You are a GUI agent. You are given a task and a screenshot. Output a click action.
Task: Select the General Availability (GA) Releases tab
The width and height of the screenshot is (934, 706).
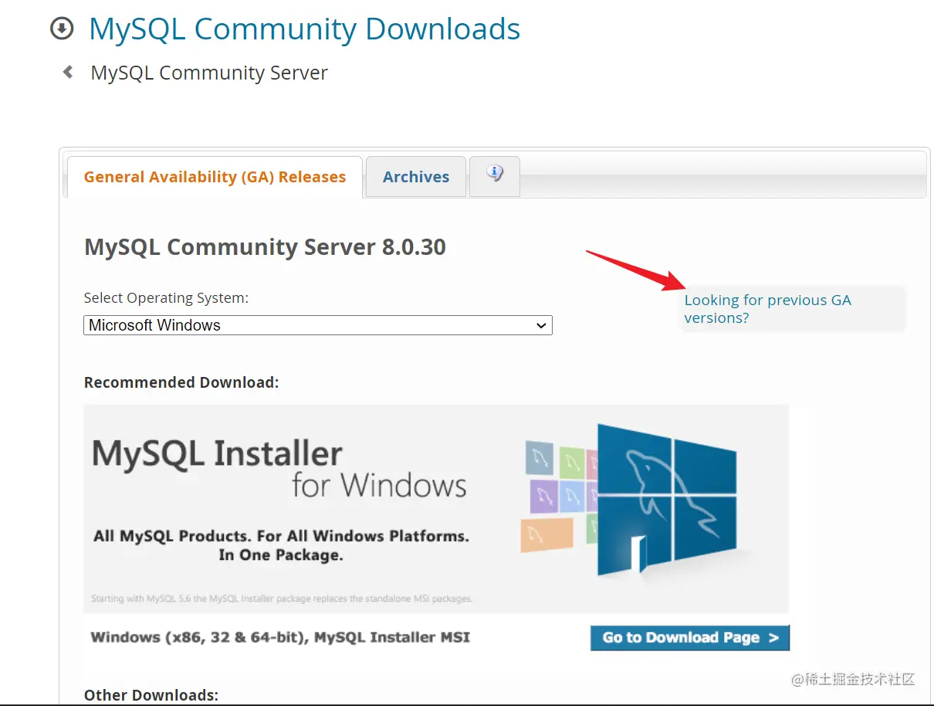(214, 176)
